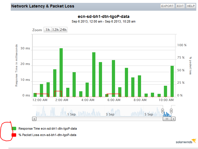The image size is (198, 149).
Task: Click the EXPORT button
Action: point(167,6)
